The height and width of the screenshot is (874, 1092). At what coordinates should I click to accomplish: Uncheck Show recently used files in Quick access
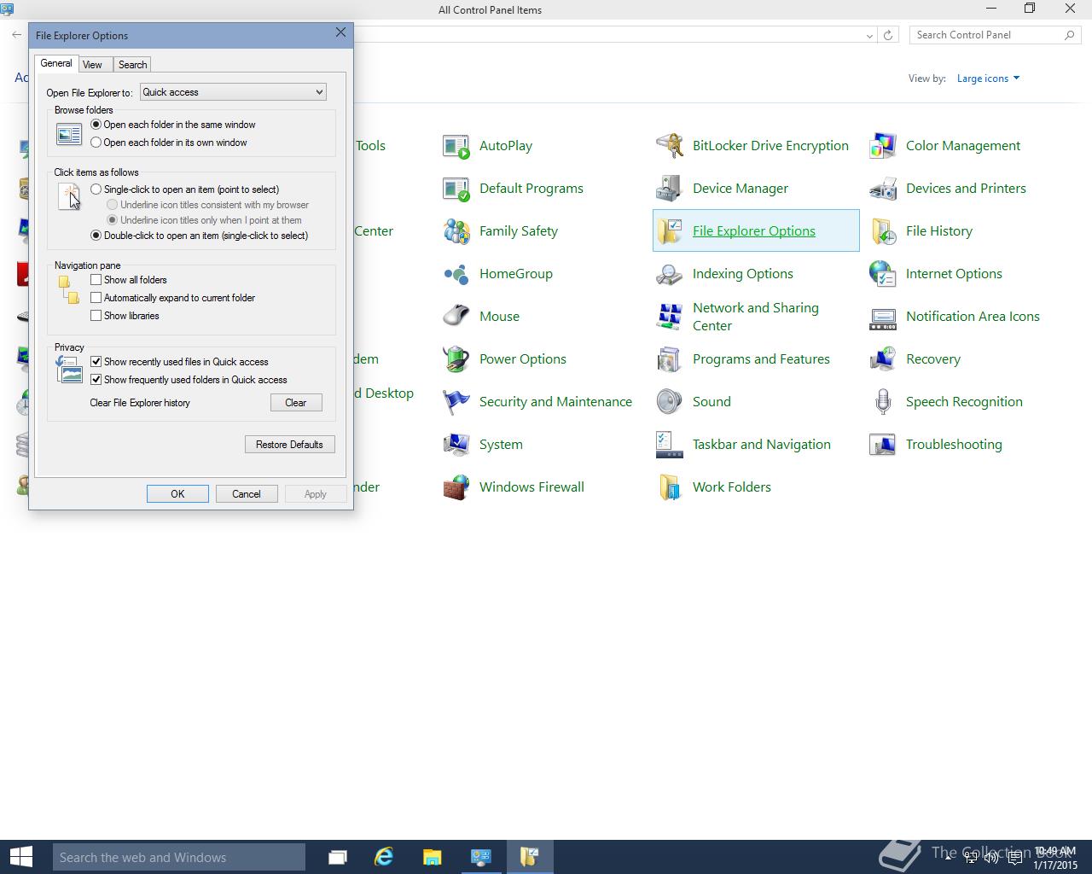(x=96, y=362)
